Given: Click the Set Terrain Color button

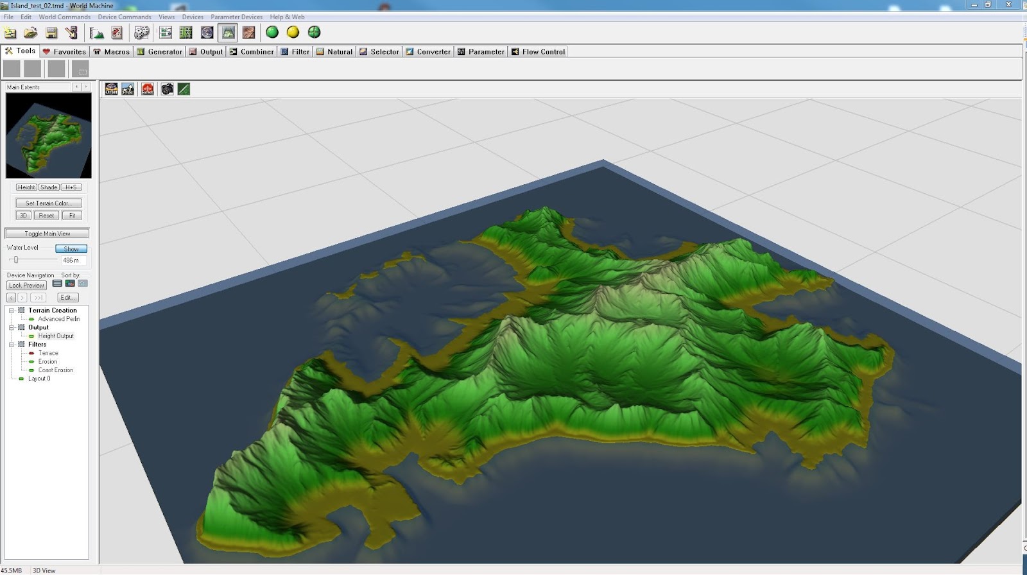Looking at the screenshot, I should click(49, 203).
